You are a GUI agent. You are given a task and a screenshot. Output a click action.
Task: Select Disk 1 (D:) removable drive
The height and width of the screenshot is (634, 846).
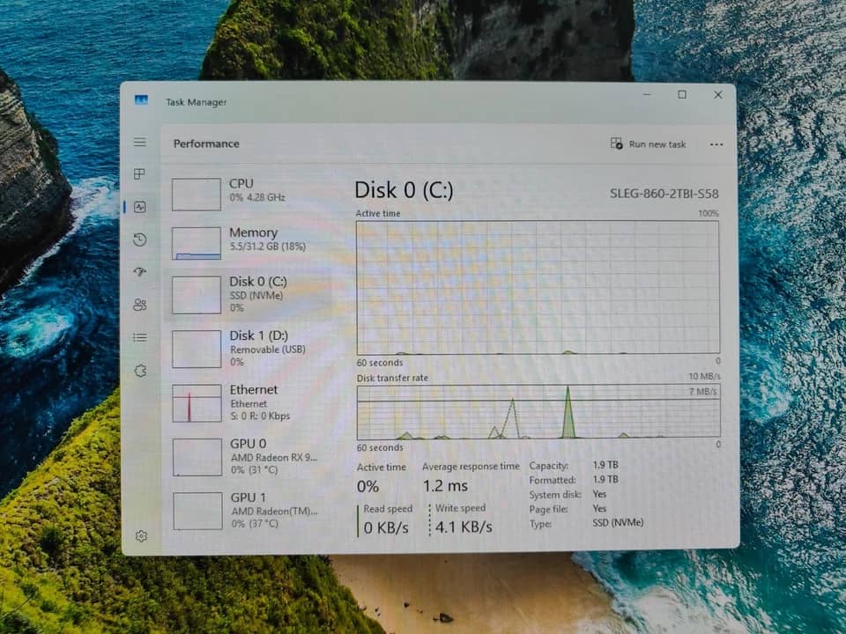point(249,349)
